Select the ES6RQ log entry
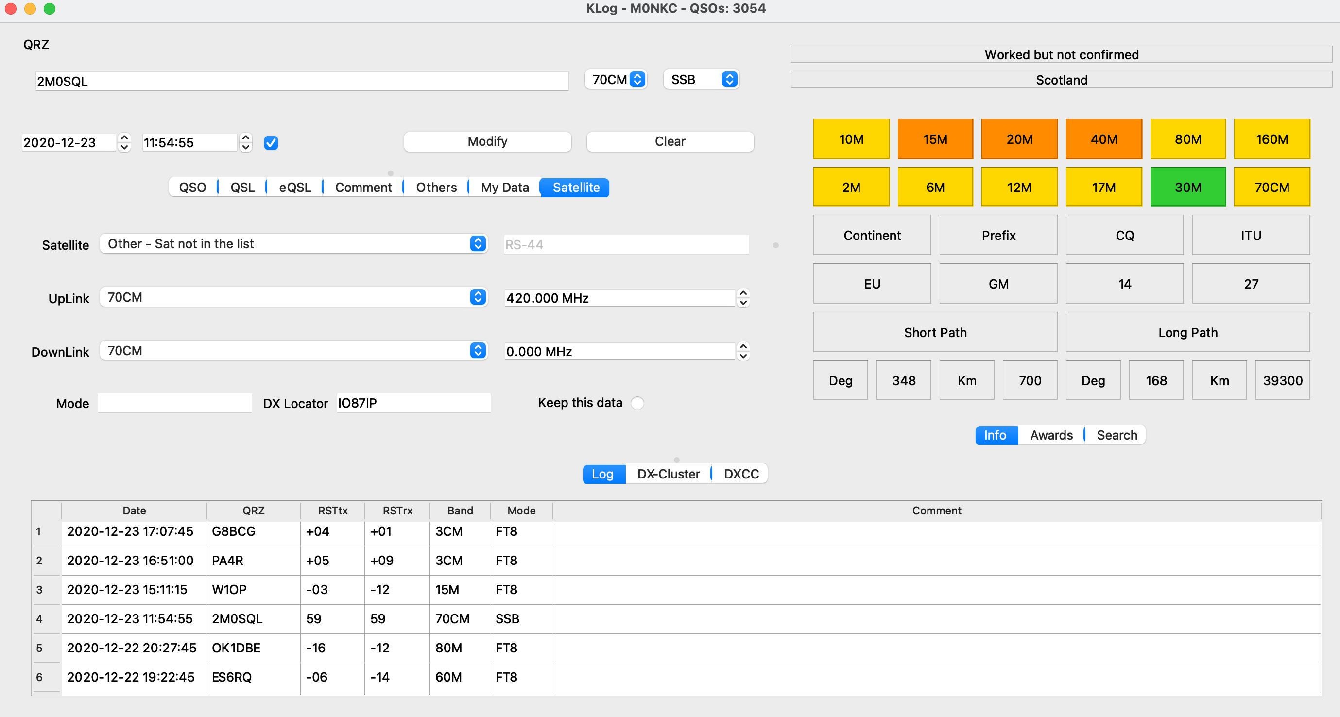This screenshot has width=1340, height=717. pos(676,677)
